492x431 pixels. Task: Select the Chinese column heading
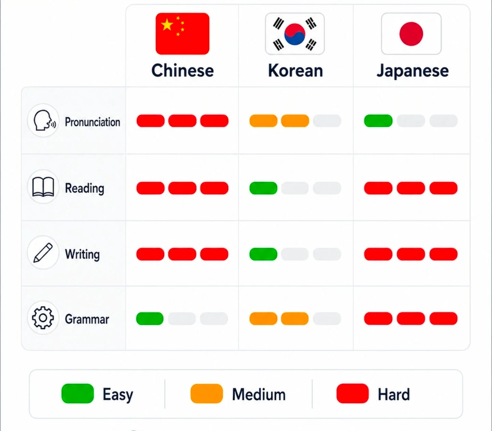click(183, 71)
